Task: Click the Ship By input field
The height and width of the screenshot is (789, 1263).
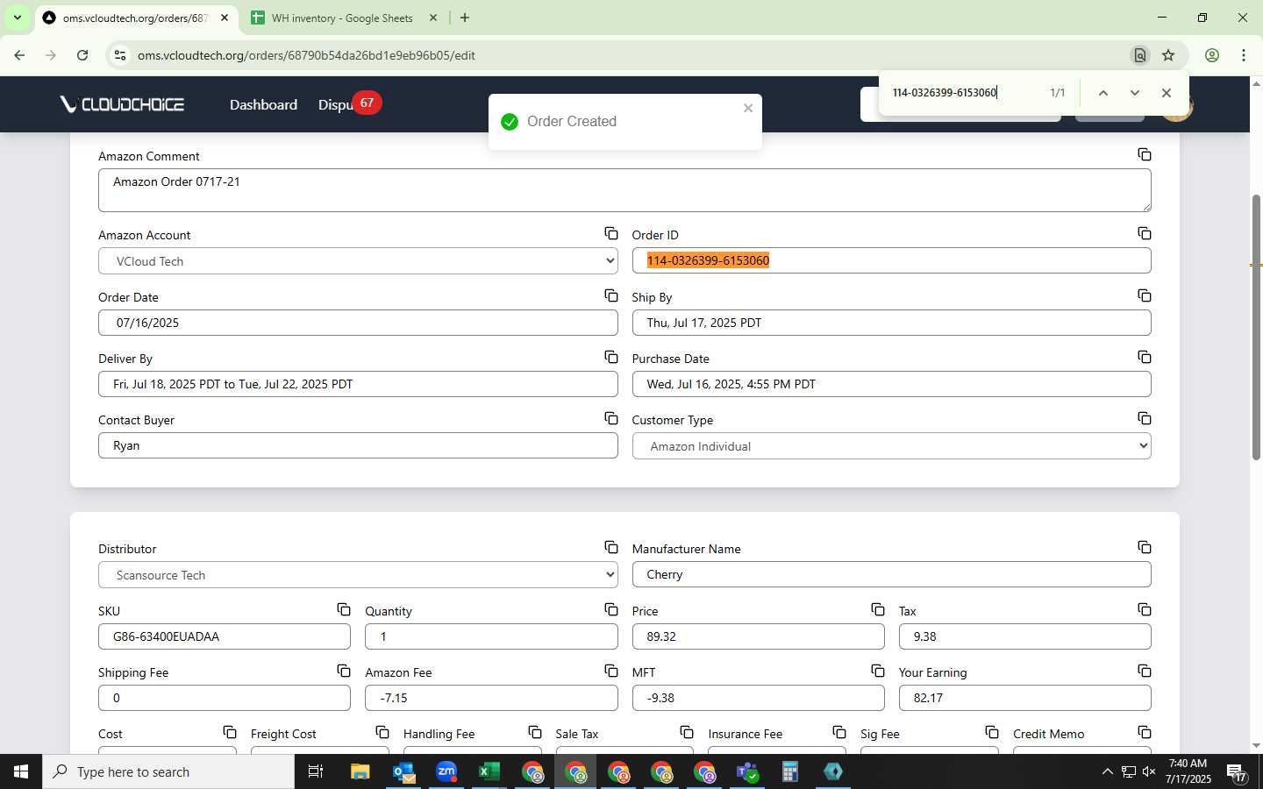Action: [891, 323]
